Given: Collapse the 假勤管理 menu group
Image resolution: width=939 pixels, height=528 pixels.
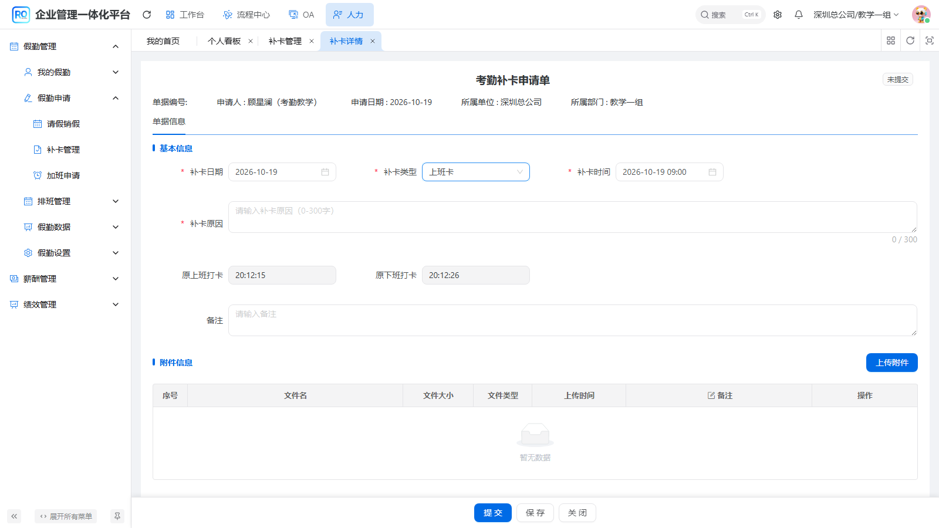Looking at the screenshot, I should pyautogui.click(x=65, y=46).
